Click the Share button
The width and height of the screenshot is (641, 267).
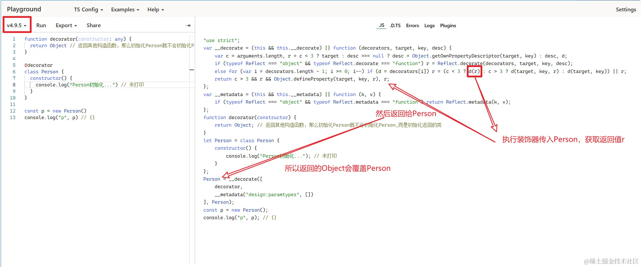94,25
